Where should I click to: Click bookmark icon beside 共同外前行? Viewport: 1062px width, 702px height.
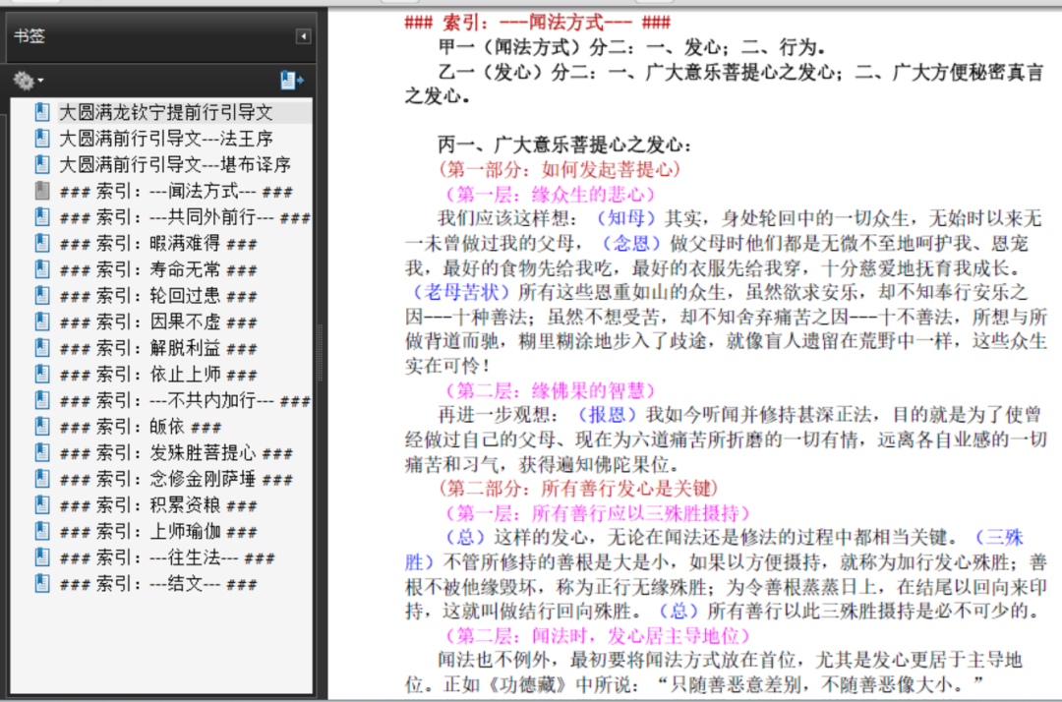(42, 216)
